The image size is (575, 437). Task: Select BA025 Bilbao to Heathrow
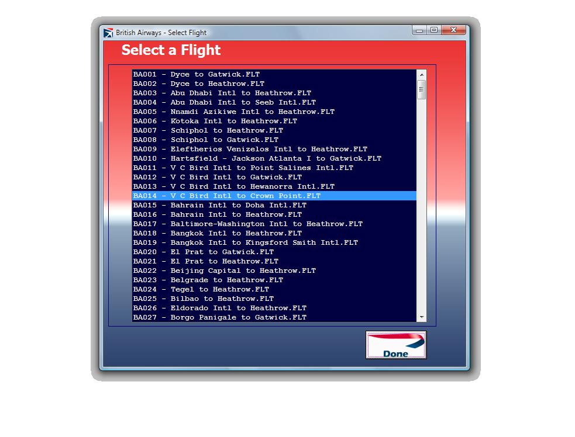[274, 299]
